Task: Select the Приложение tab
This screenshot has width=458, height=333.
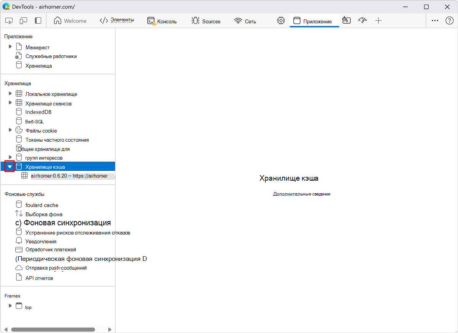Action: coord(314,21)
